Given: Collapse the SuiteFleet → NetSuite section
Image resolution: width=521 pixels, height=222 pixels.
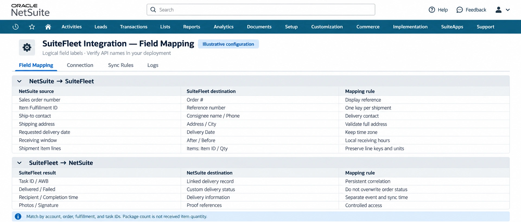Looking at the screenshot, I should 19,163.
